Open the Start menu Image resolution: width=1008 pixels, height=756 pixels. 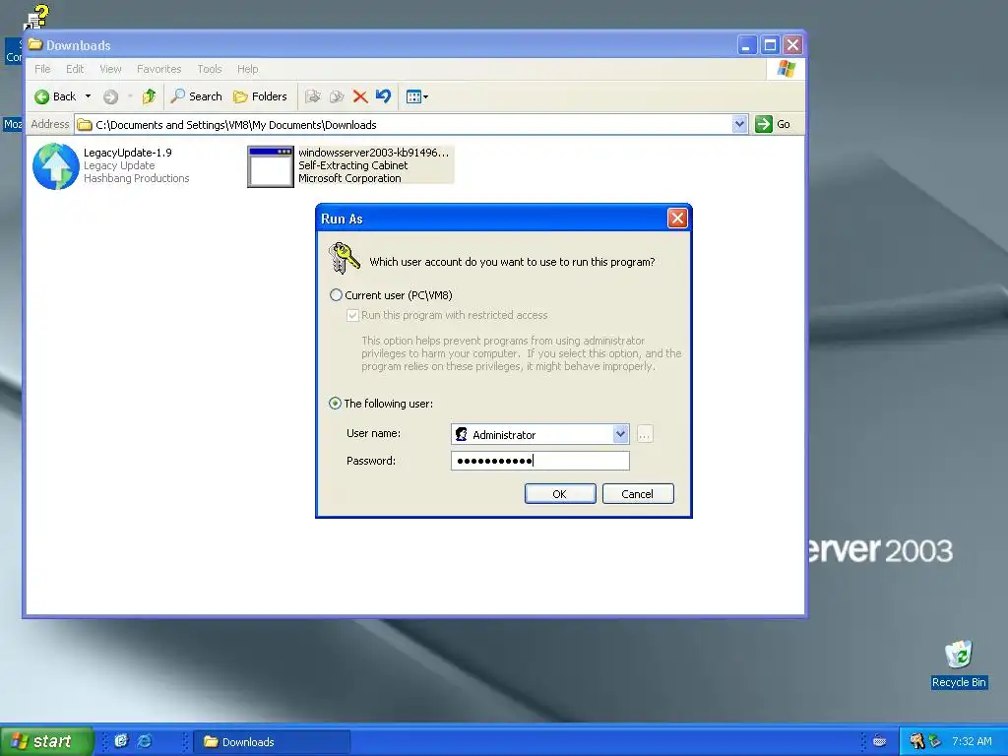46,741
